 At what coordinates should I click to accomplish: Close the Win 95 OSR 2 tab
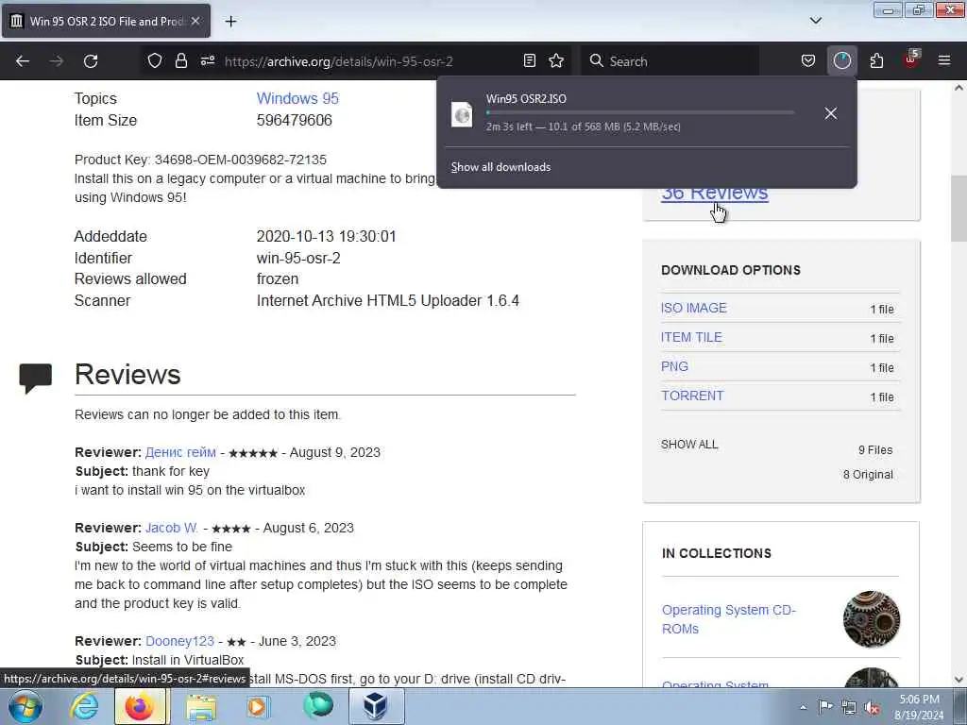[195, 21]
